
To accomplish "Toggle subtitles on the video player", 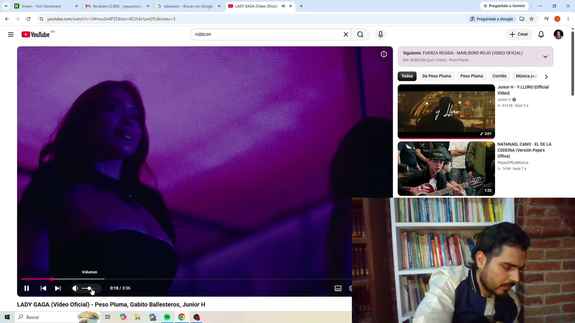I will pos(338,288).
